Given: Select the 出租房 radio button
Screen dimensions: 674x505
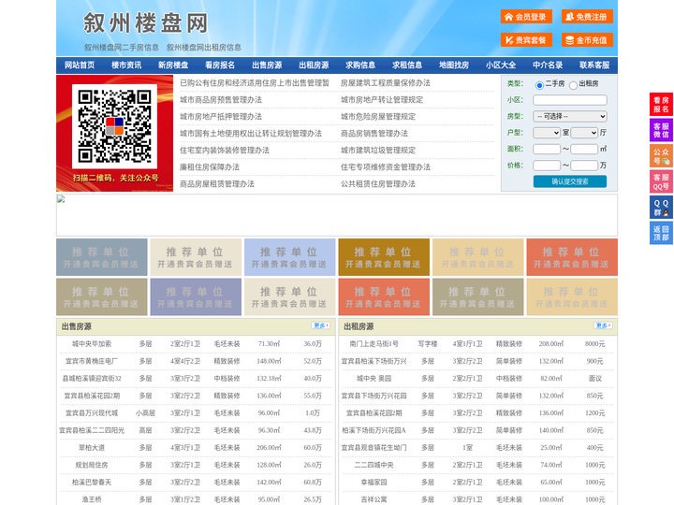Looking at the screenshot, I should click(x=573, y=85).
